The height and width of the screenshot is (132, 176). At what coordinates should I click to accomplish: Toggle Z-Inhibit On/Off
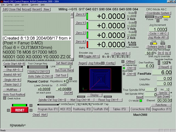click(x=68, y=93)
